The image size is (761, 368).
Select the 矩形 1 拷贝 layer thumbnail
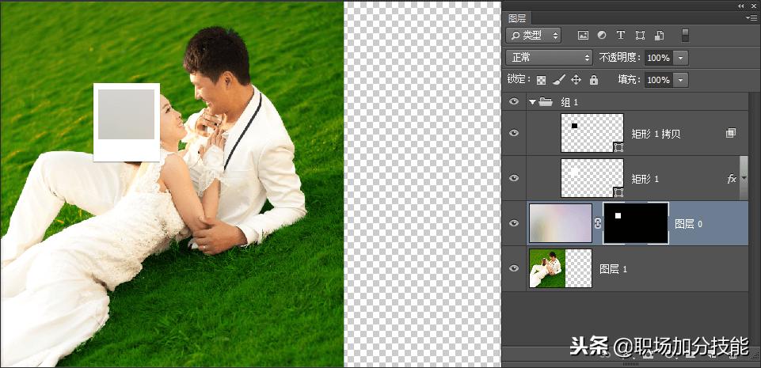(x=592, y=133)
